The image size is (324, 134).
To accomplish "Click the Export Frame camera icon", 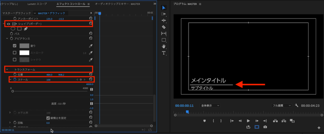I will pos(265,127).
